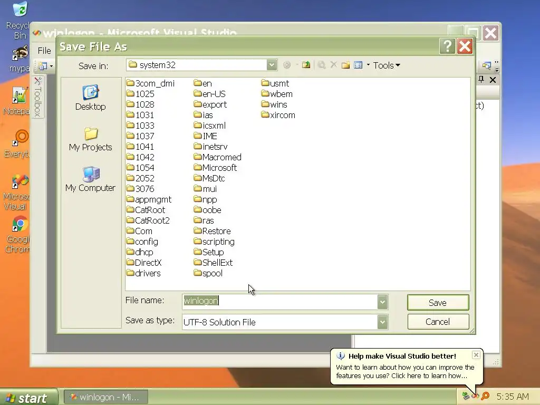Click the Safely Remove Hardware tray icon
540x405 pixels.
[466, 396]
